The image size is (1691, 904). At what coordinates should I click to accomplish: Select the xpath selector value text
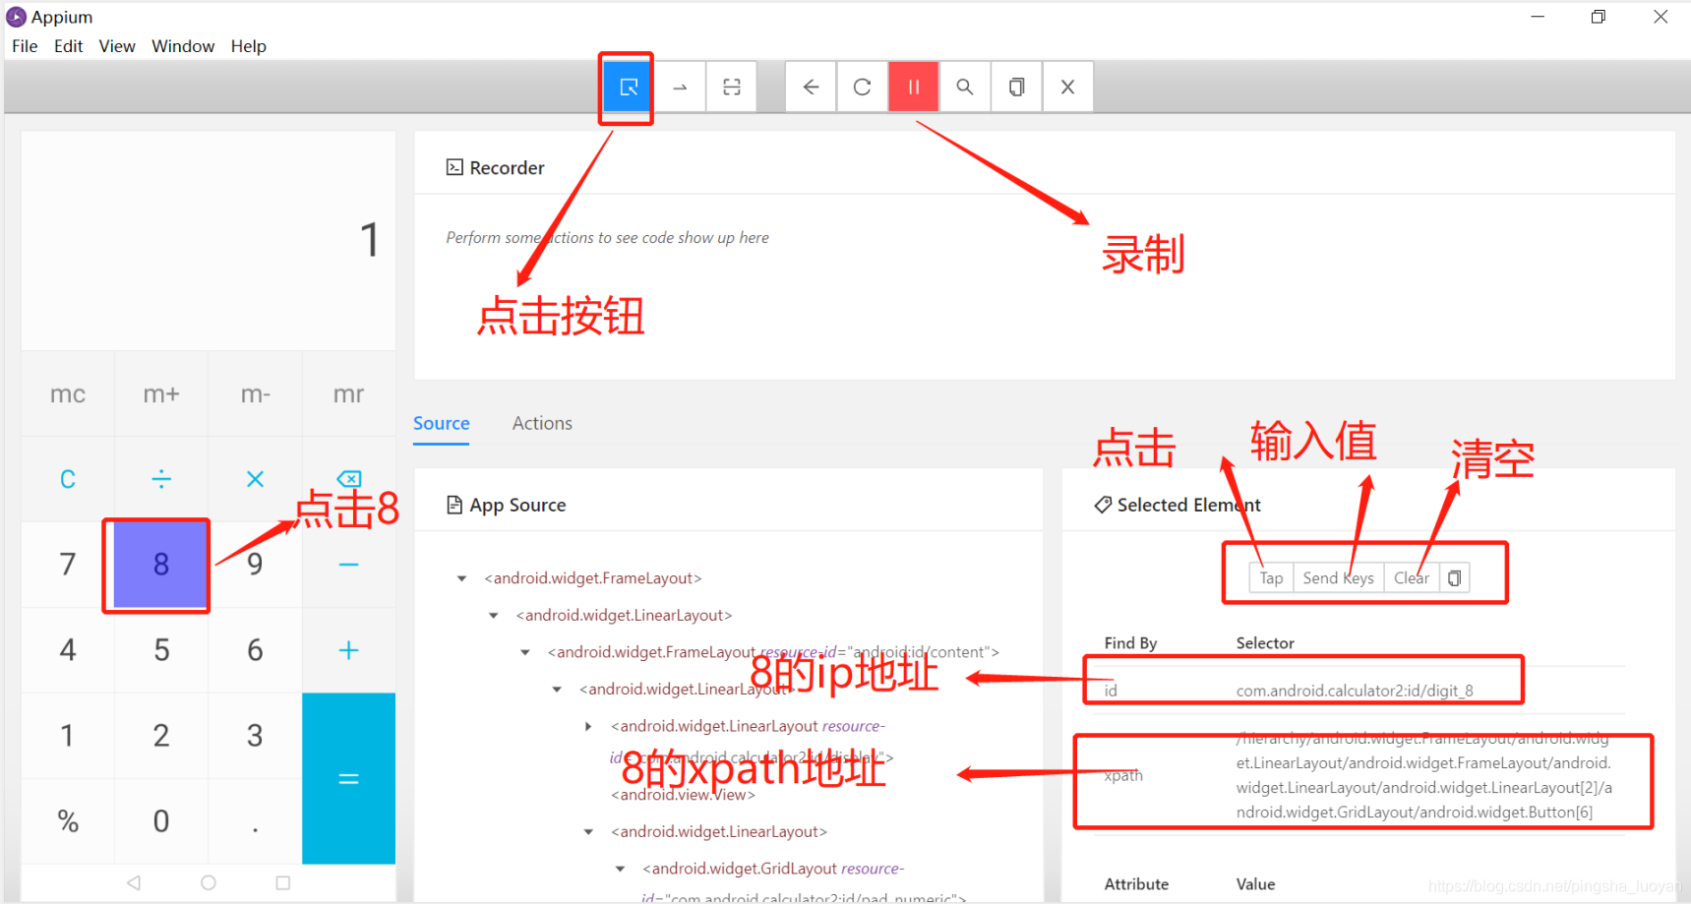[x=1424, y=775]
